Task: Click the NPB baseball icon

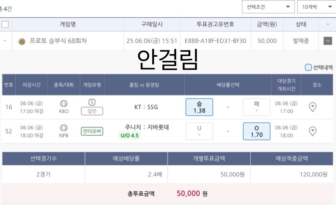Action: tap(64, 128)
